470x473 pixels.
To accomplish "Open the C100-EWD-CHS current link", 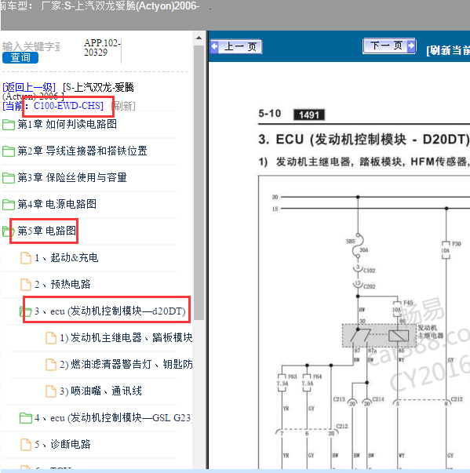I will 68,106.
